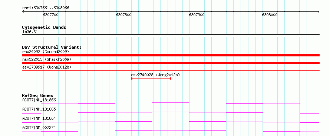Viewport: 330px width, 136px height.
Task: Click the DGV Structural Variants track title
Action: point(52,47)
